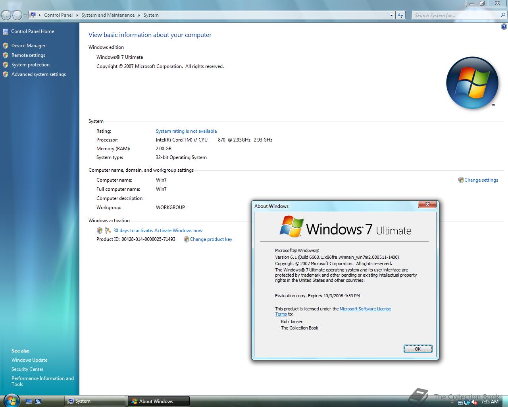Click OK in About Windows dialog
This screenshot has width=508, height=407.
click(x=418, y=349)
